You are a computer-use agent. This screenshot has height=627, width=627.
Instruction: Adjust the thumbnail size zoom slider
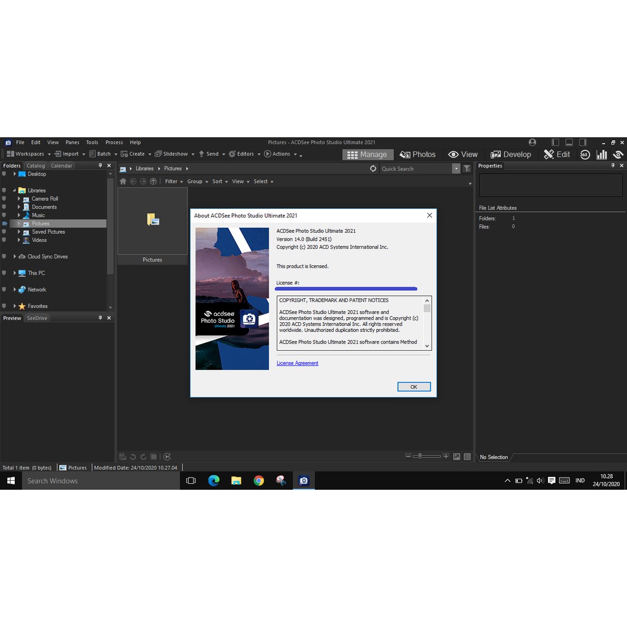[427, 457]
